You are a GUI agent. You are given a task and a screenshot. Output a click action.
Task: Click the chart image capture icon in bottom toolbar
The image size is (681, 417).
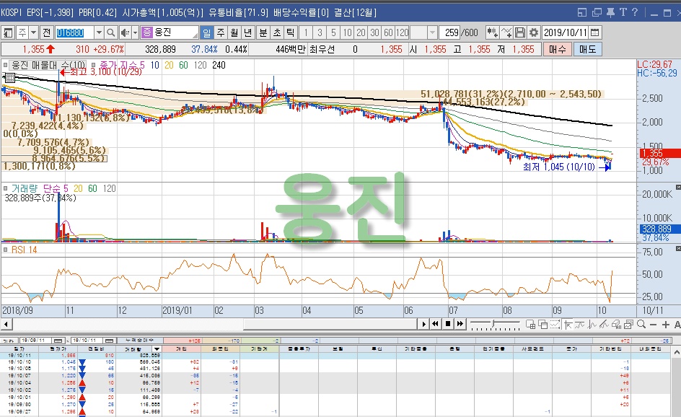tap(628, 325)
